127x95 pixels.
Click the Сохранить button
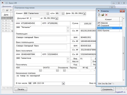(107, 89)
